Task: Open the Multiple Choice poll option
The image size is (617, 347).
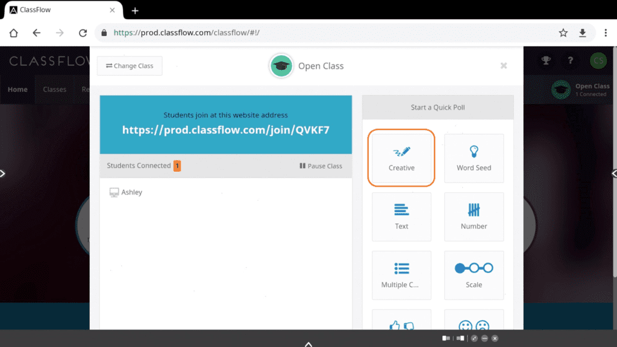Action: [x=401, y=275]
